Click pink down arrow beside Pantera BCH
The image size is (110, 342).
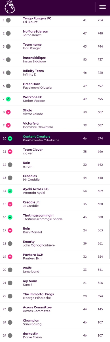click(10, 256)
